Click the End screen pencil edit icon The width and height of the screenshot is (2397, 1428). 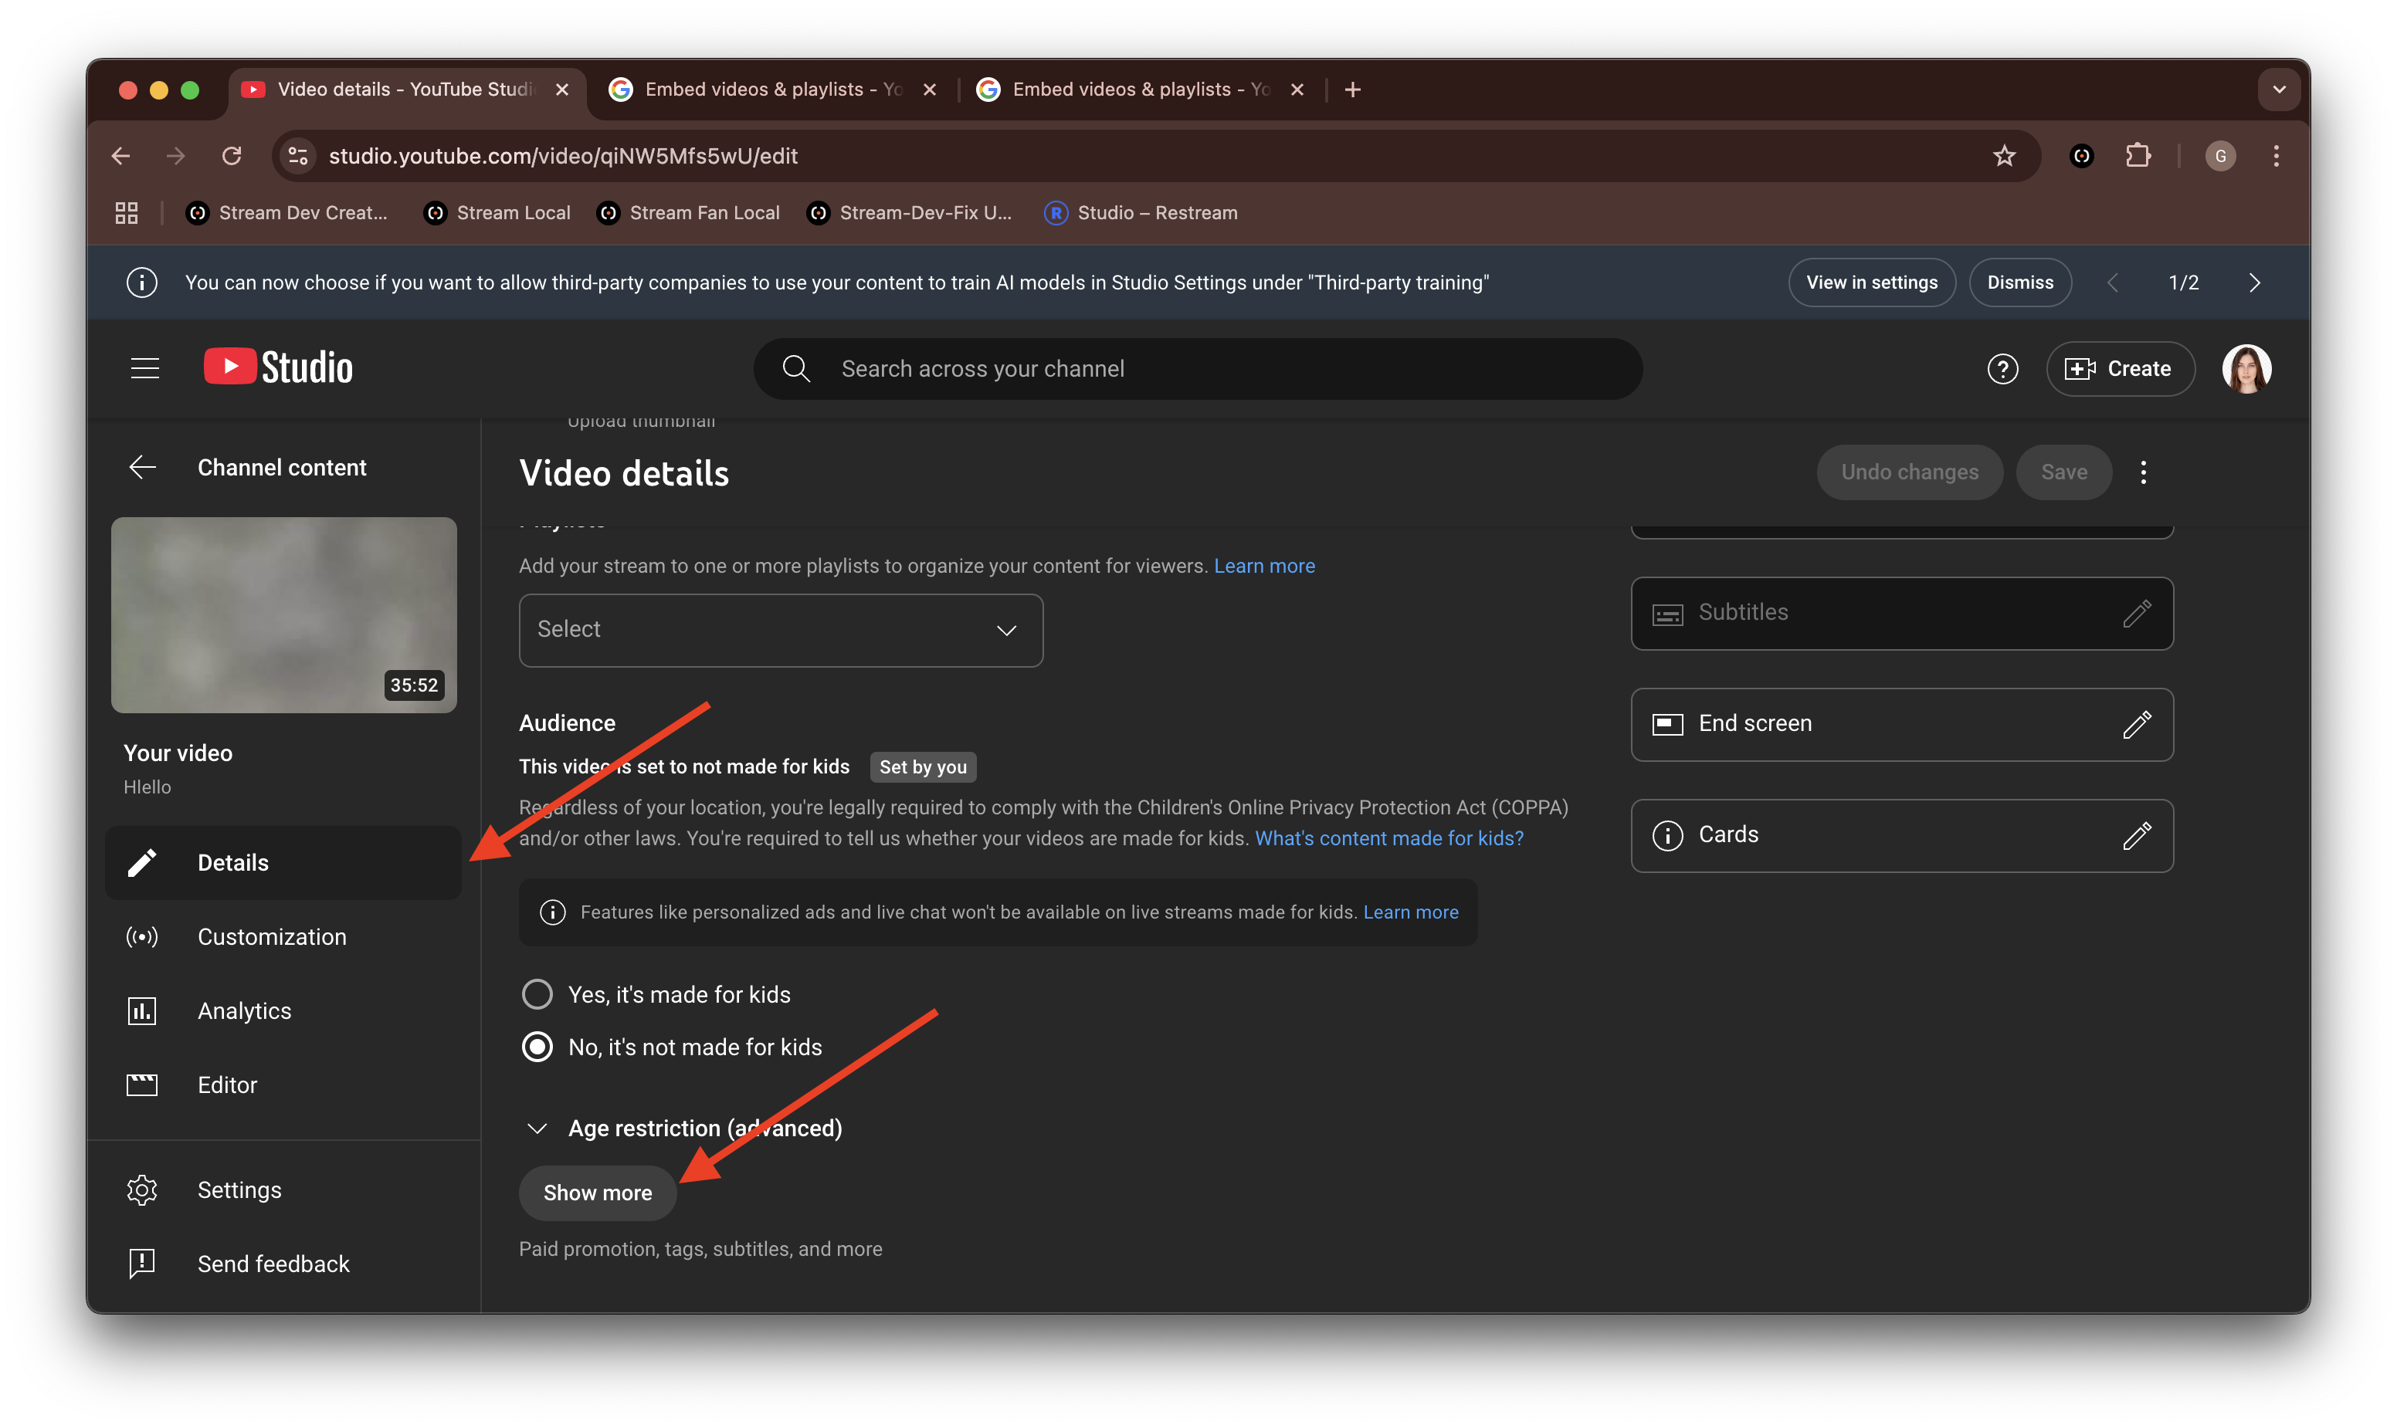click(x=2136, y=725)
